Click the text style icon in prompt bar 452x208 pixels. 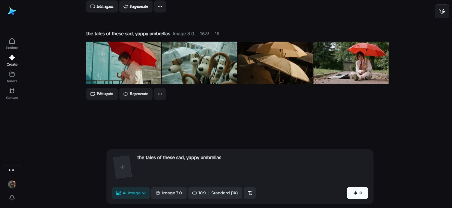point(250,193)
